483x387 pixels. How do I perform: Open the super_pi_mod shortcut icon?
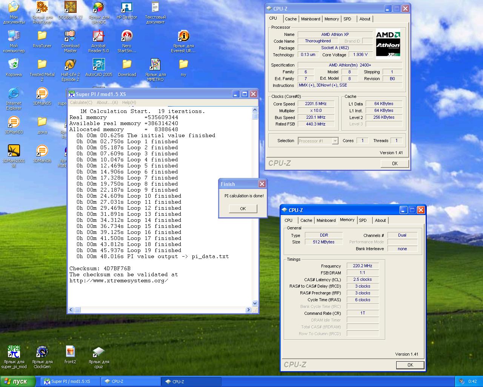[x=14, y=351]
